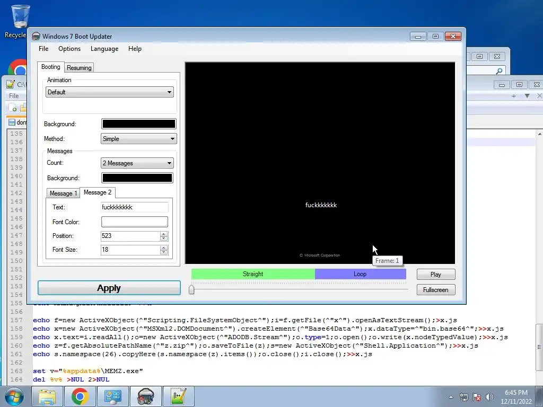Click the Notepad++ scrollbar up arrow
This screenshot has height=407, width=543.
tap(539, 134)
